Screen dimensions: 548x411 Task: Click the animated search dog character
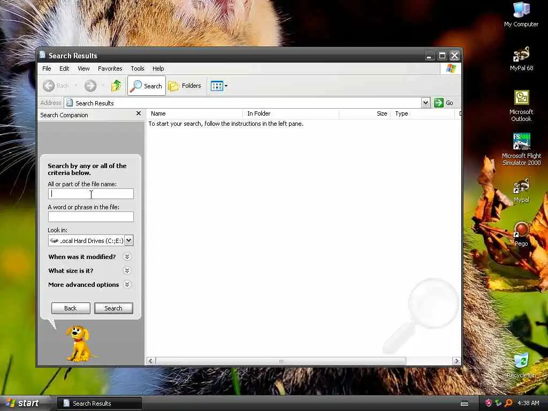tap(79, 344)
